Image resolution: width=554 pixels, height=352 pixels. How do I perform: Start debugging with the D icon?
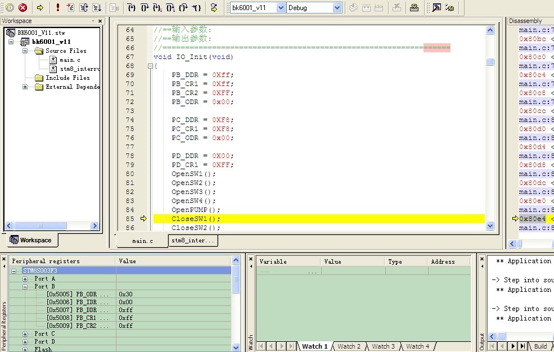[10, 7]
